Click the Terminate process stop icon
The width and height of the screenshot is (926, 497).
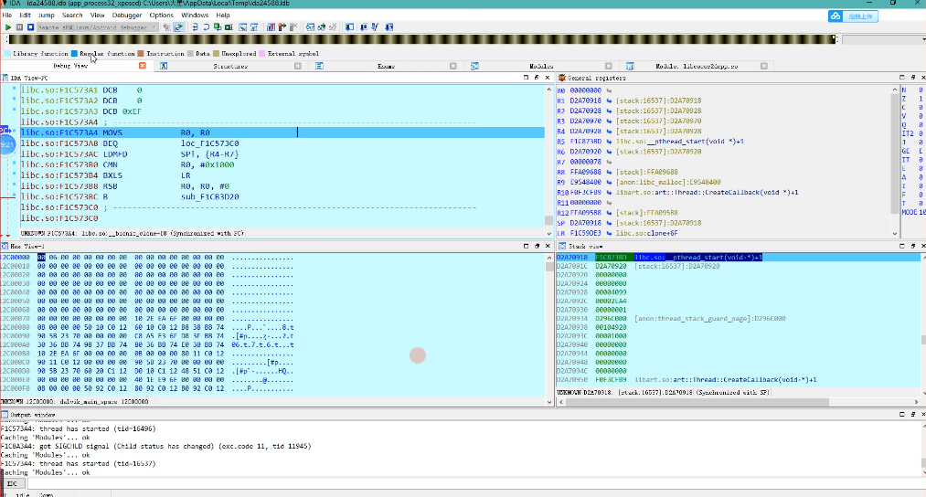pyautogui.click(x=30, y=27)
